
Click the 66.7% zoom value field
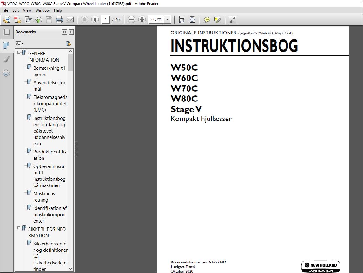pyautogui.click(x=156, y=20)
